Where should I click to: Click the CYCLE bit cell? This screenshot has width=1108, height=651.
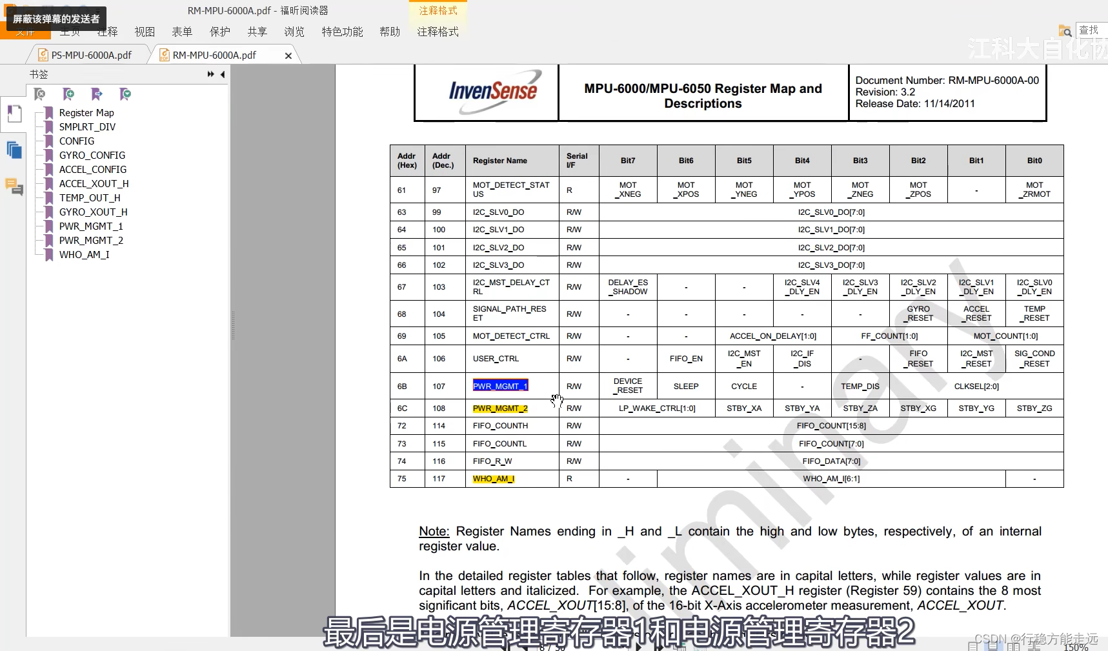click(744, 386)
